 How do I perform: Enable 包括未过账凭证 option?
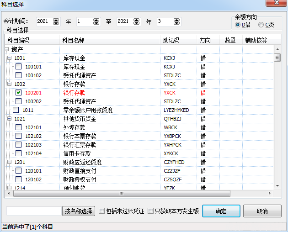(x=102, y=211)
